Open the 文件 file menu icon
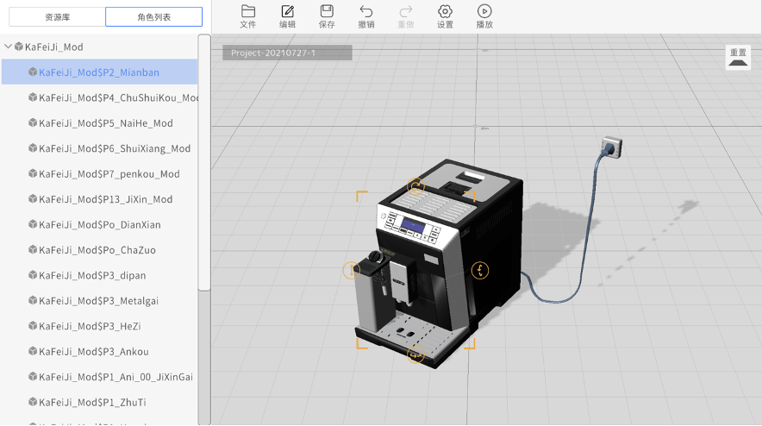762x426 pixels. (248, 16)
